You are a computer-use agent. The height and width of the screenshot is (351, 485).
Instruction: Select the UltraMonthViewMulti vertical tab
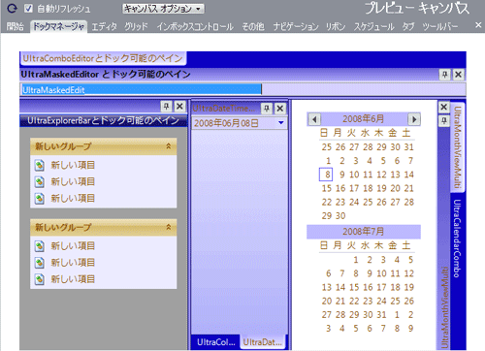[457, 147]
